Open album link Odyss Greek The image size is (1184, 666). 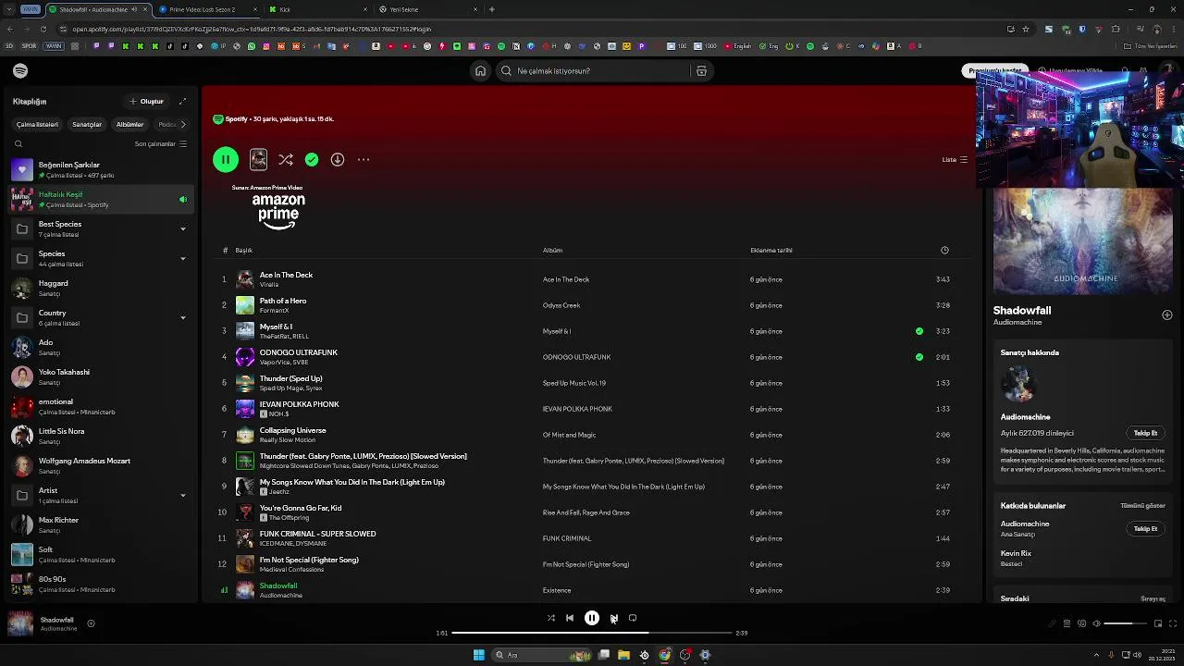[561, 305]
